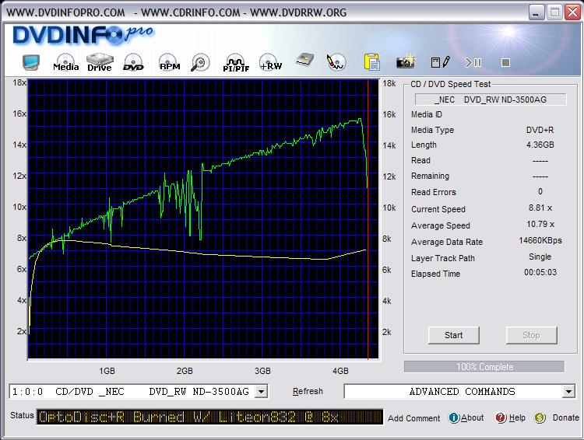This screenshot has width=584, height=440.
Task: Click the Help link text
Action: (517, 417)
